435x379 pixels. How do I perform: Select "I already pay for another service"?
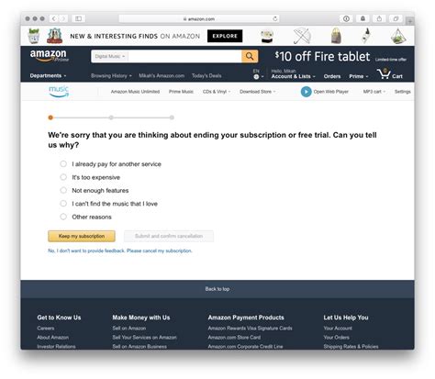(x=63, y=164)
